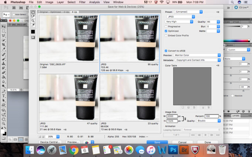Open Google Chrome from the dock
Screen dimensions: 252x157
pos(74,150)
